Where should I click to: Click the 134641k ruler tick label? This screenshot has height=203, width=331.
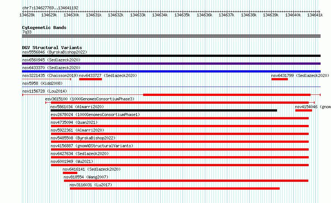pos(315,15)
